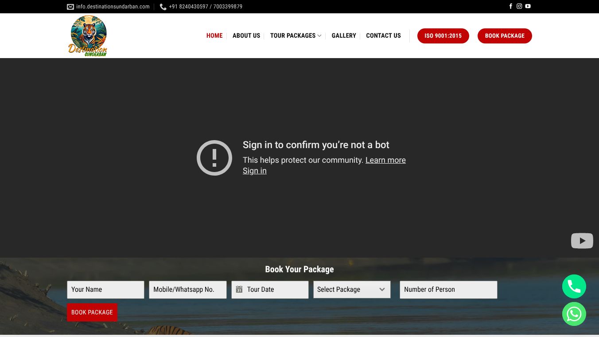Click the Destination Sundarban tiger logo
This screenshot has width=599, height=337.
pos(88,36)
